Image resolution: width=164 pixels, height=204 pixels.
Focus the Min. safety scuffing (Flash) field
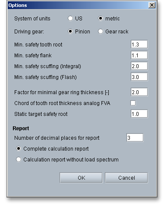coord(139,77)
